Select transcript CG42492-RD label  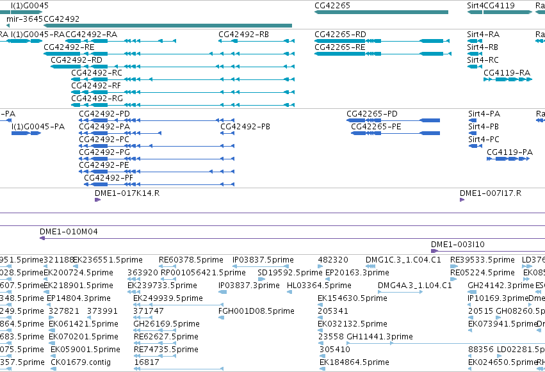point(76,60)
